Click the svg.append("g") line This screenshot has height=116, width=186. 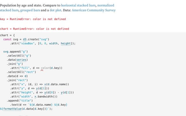click(x=15, y=52)
